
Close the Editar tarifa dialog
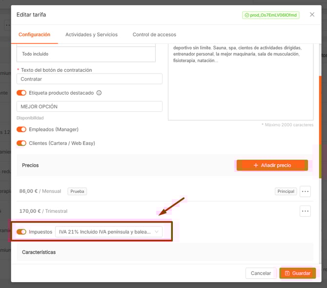pos(312,15)
